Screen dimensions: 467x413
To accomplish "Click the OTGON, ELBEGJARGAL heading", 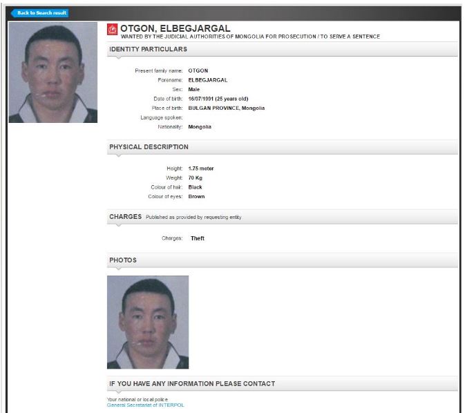I will coord(175,28).
